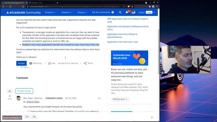
Task: Click the thumbs-up Like icon
Action: [50, 63]
